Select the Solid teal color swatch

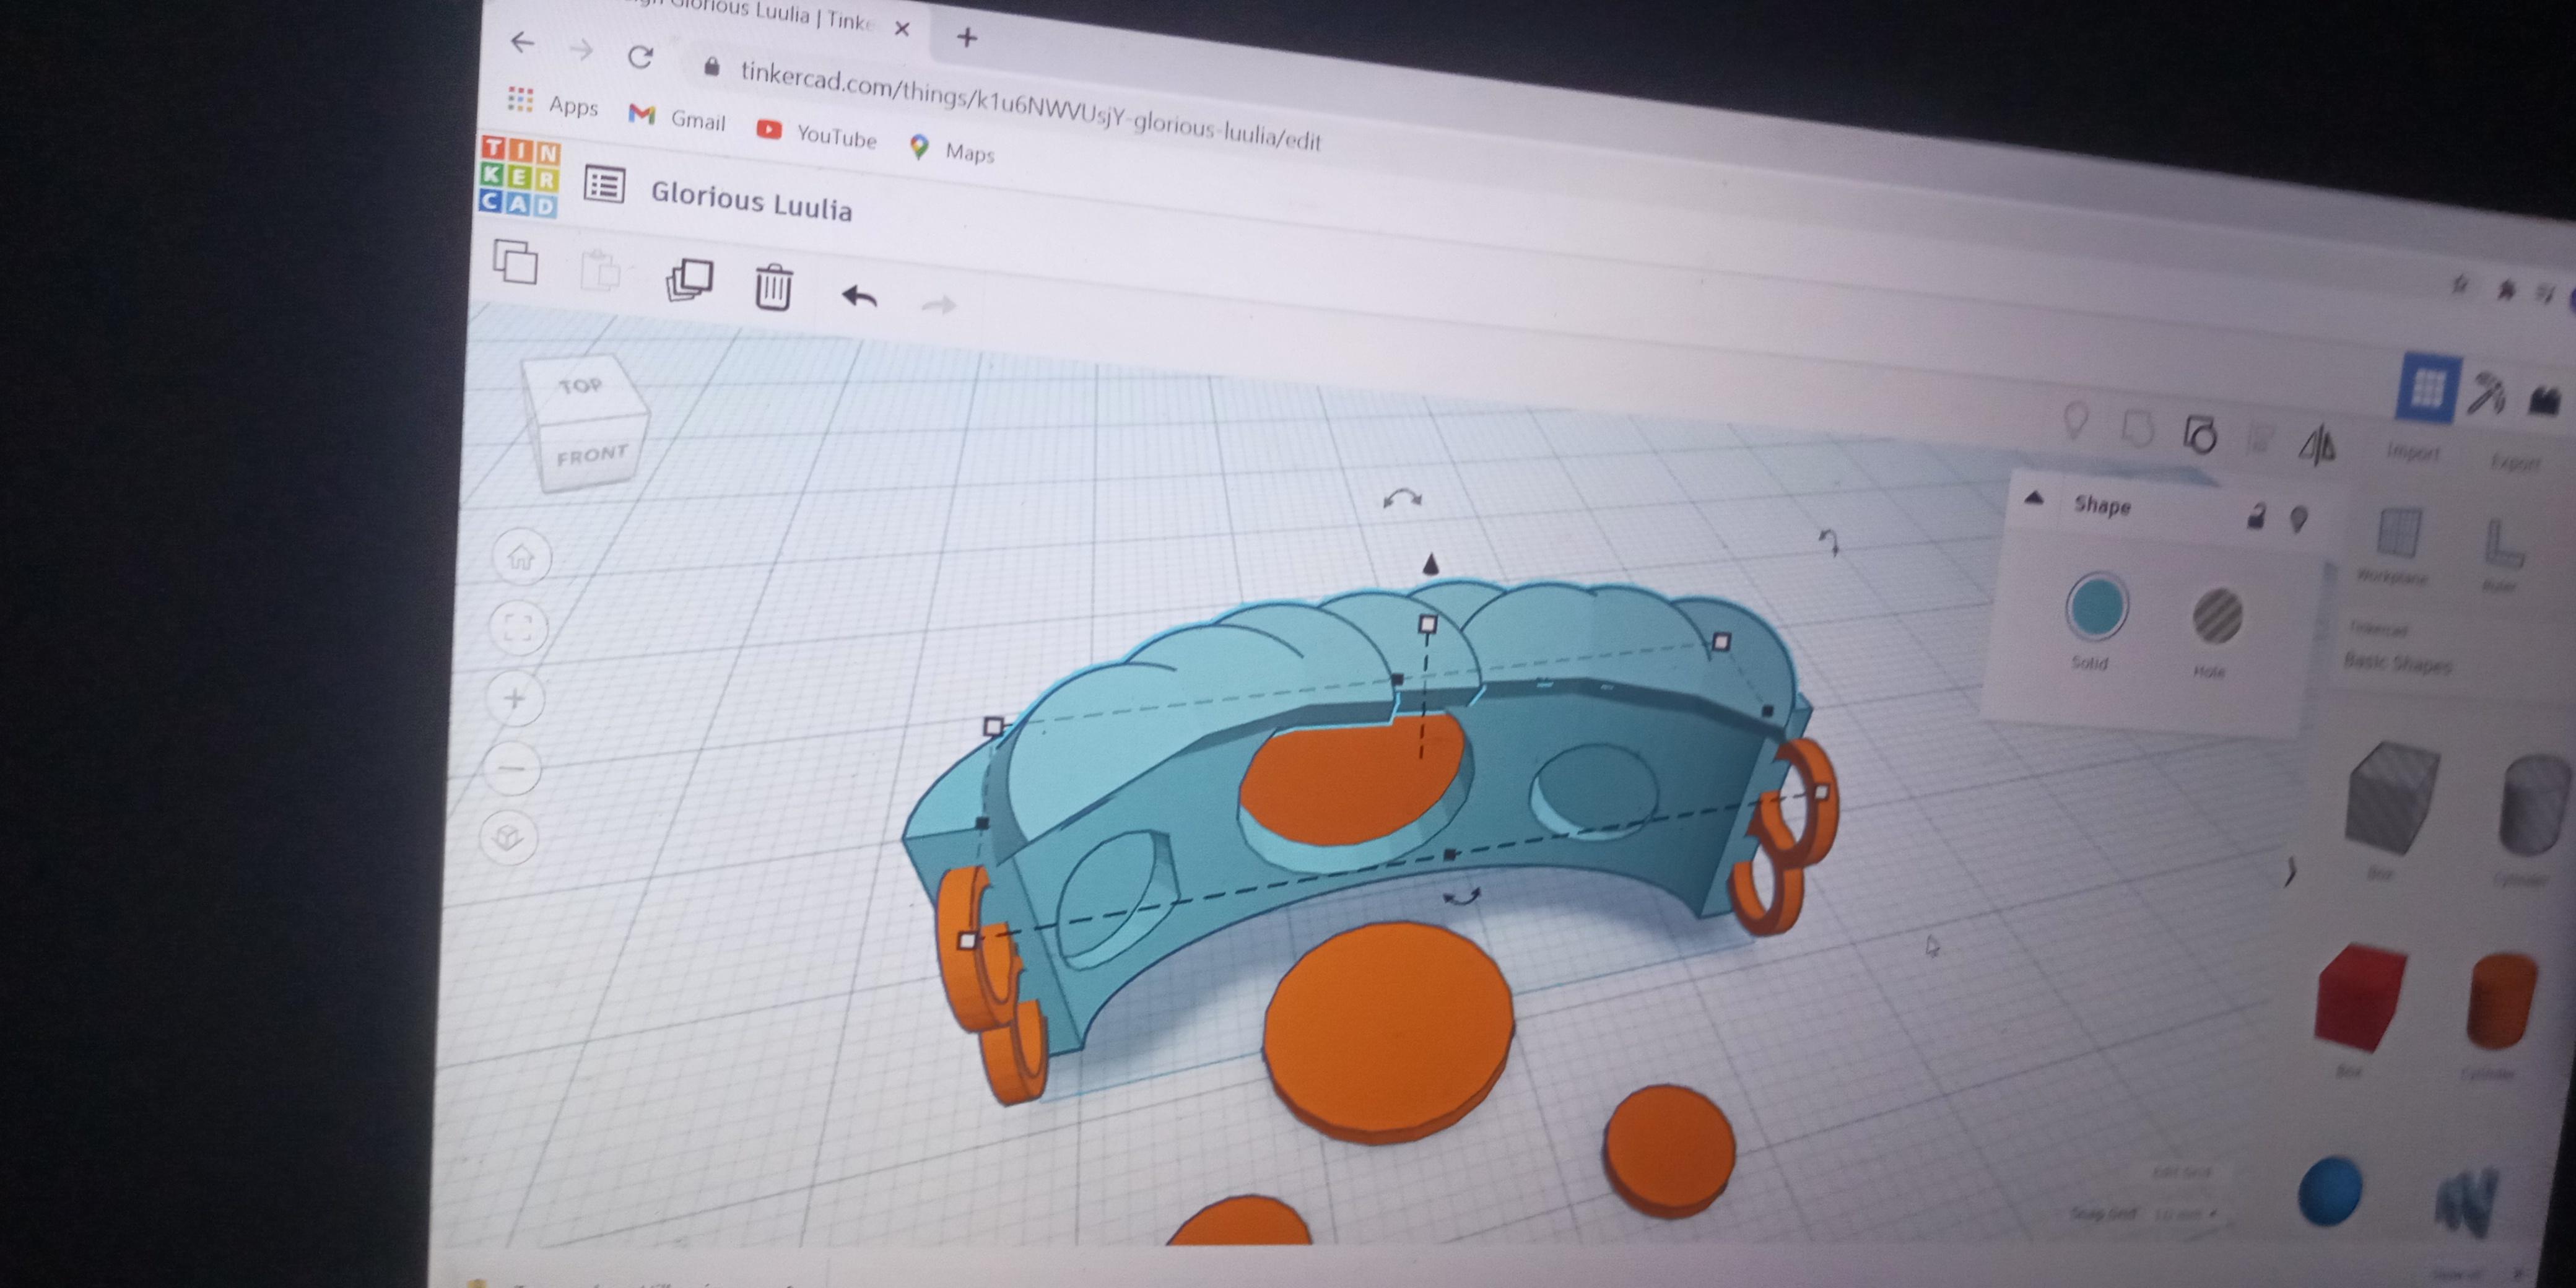(2096, 606)
